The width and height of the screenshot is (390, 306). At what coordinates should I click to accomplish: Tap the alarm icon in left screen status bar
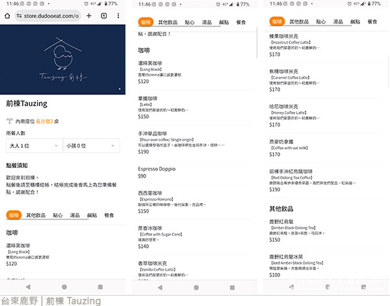[x=86, y=4]
